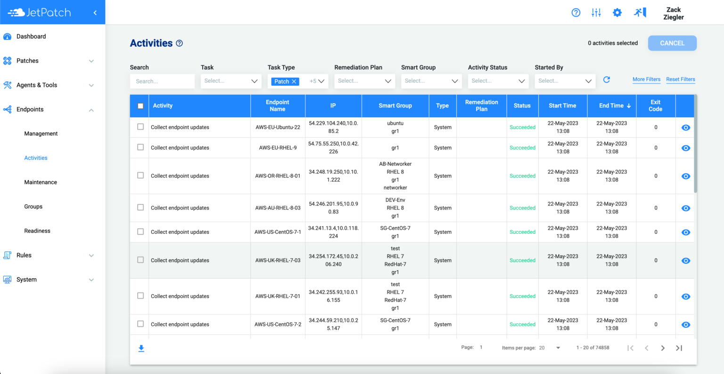Click the logout door icon in the header
Screen dimensions: 724x374
tap(639, 13)
